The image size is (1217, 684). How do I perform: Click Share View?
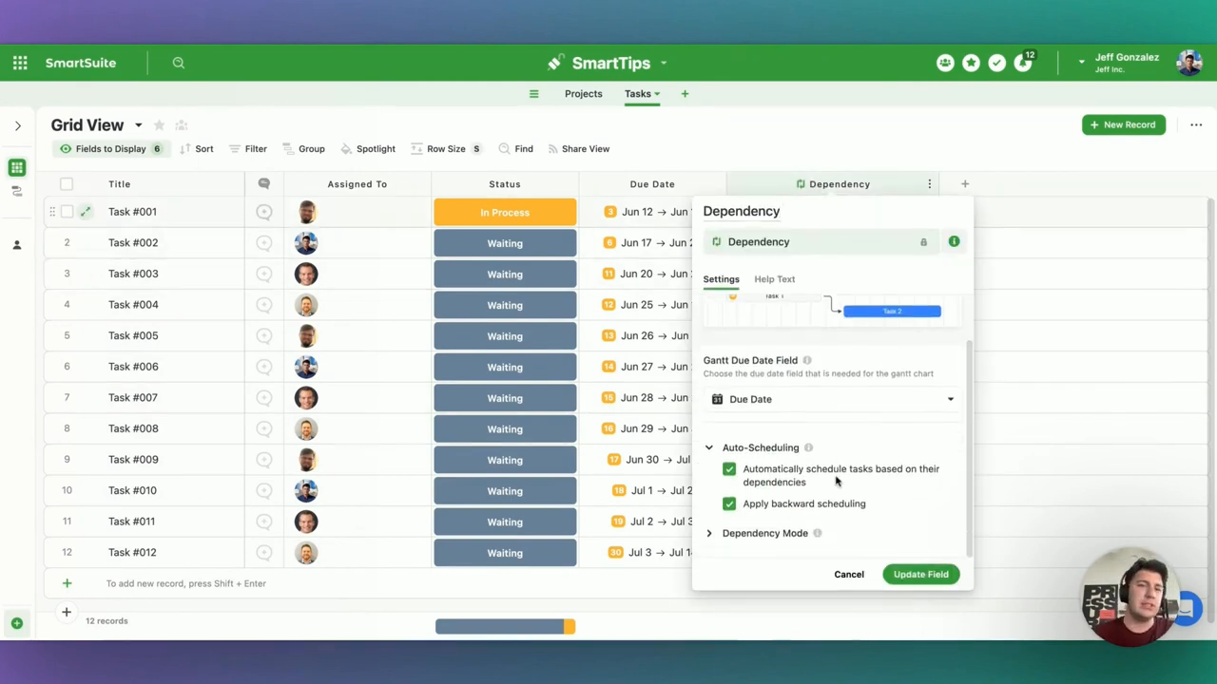[x=578, y=149]
